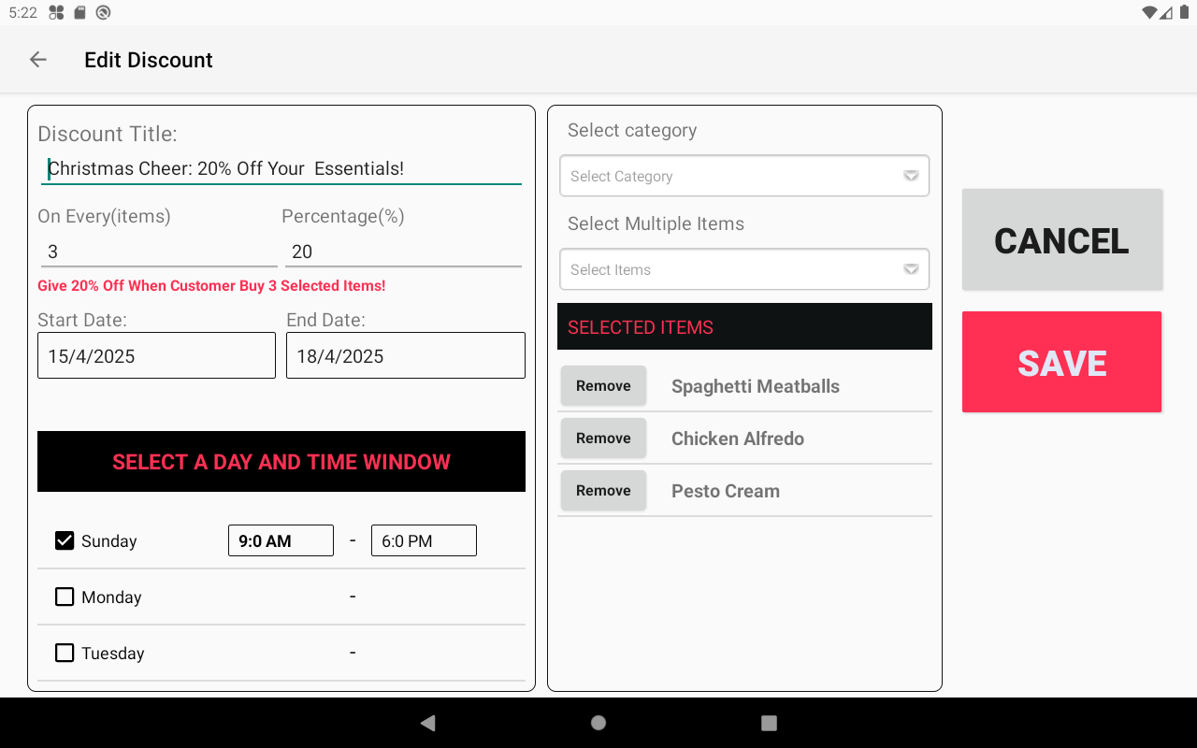Remove Pesto Cream from selected items

tap(603, 491)
